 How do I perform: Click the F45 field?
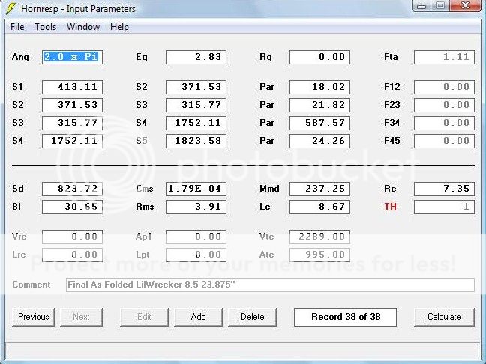444,141
